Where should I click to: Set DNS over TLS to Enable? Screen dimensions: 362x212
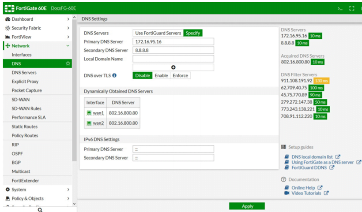161,75
